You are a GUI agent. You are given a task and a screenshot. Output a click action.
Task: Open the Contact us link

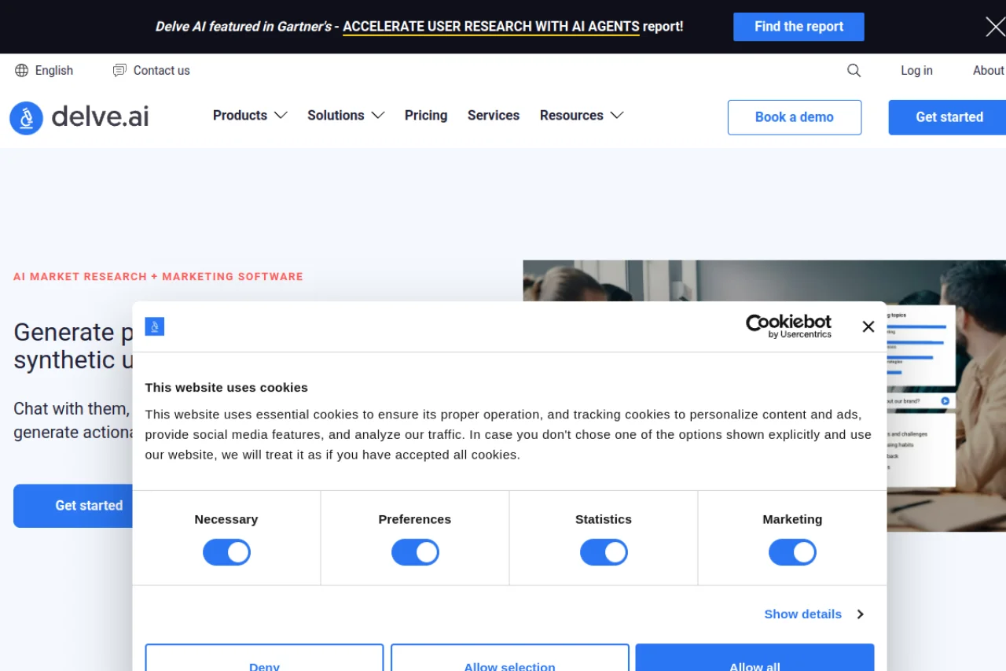pyautogui.click(x=161, y=71)
